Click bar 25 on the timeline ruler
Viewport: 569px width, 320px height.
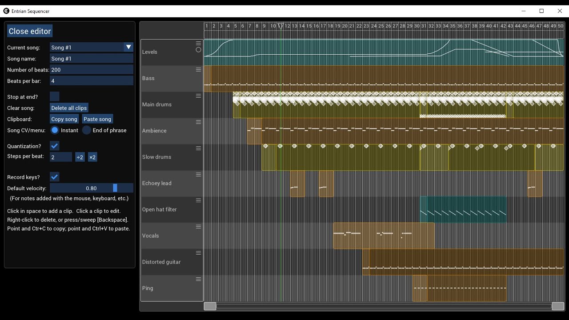381,26
